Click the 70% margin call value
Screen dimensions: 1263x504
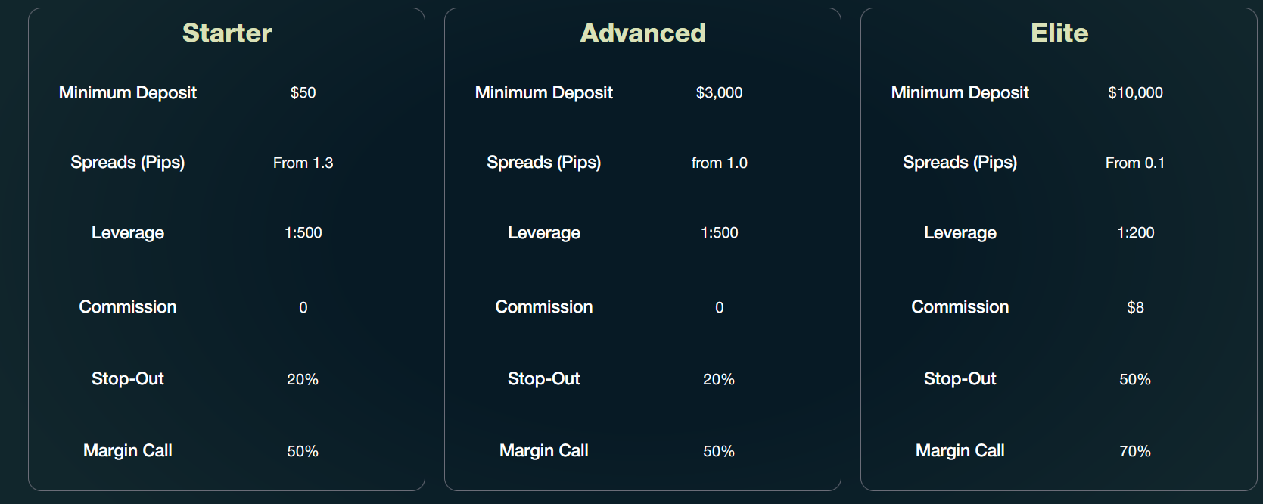pos(1135,451)
